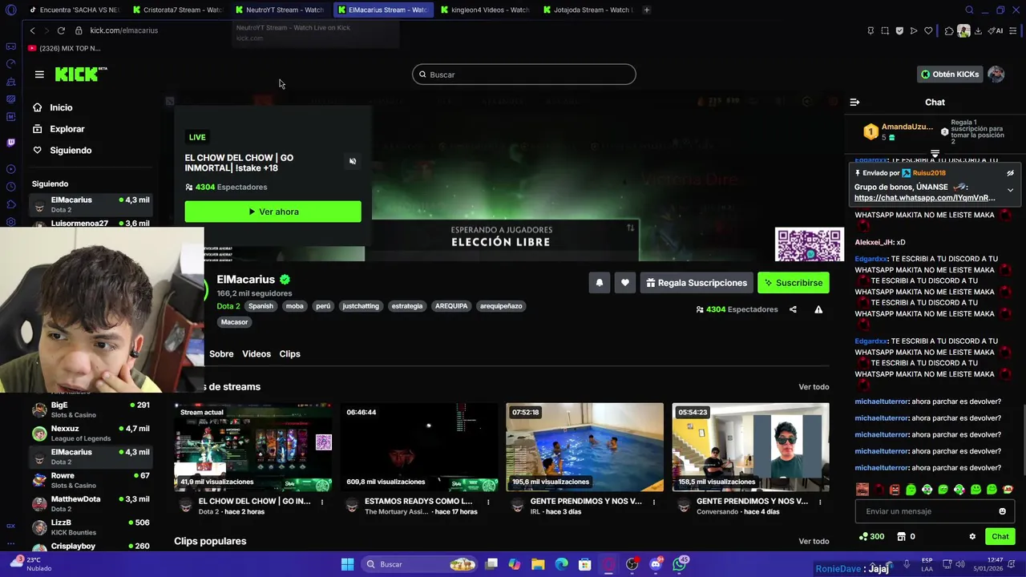Select the angry red face quick emote

click(x=895, y=490)
